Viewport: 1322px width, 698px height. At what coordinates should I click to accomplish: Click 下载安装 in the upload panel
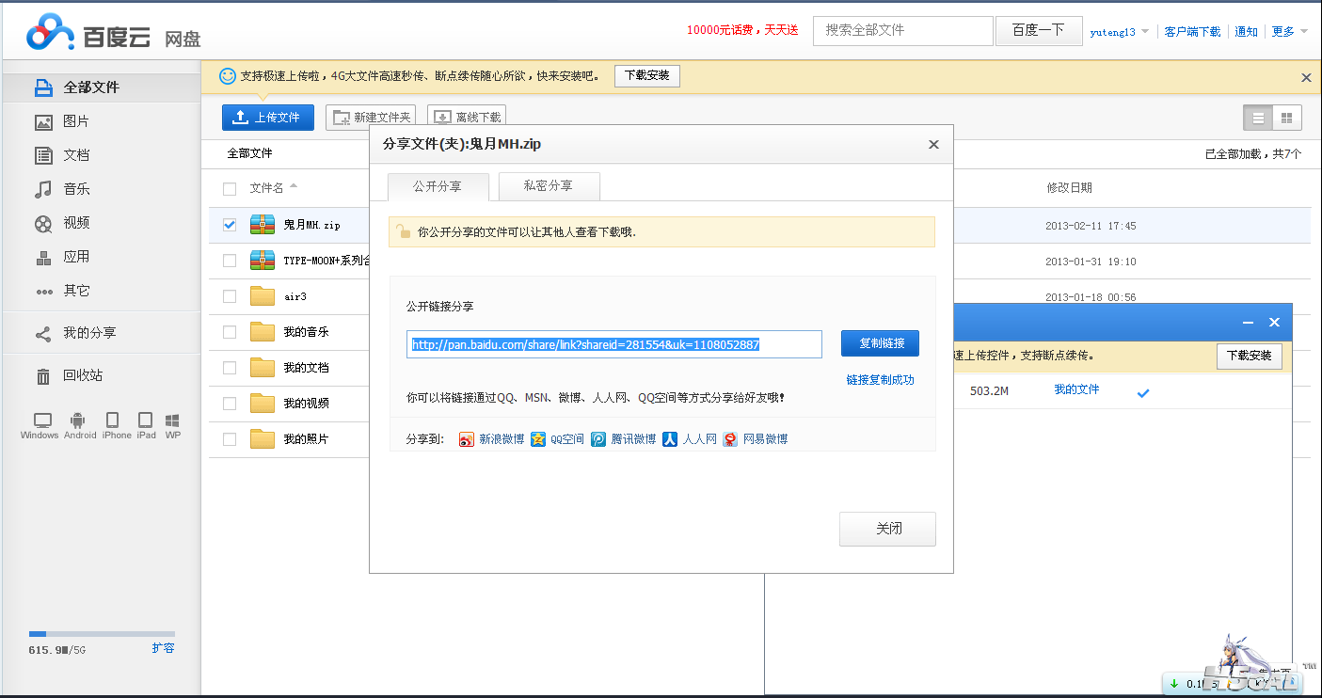(1250, 356)
